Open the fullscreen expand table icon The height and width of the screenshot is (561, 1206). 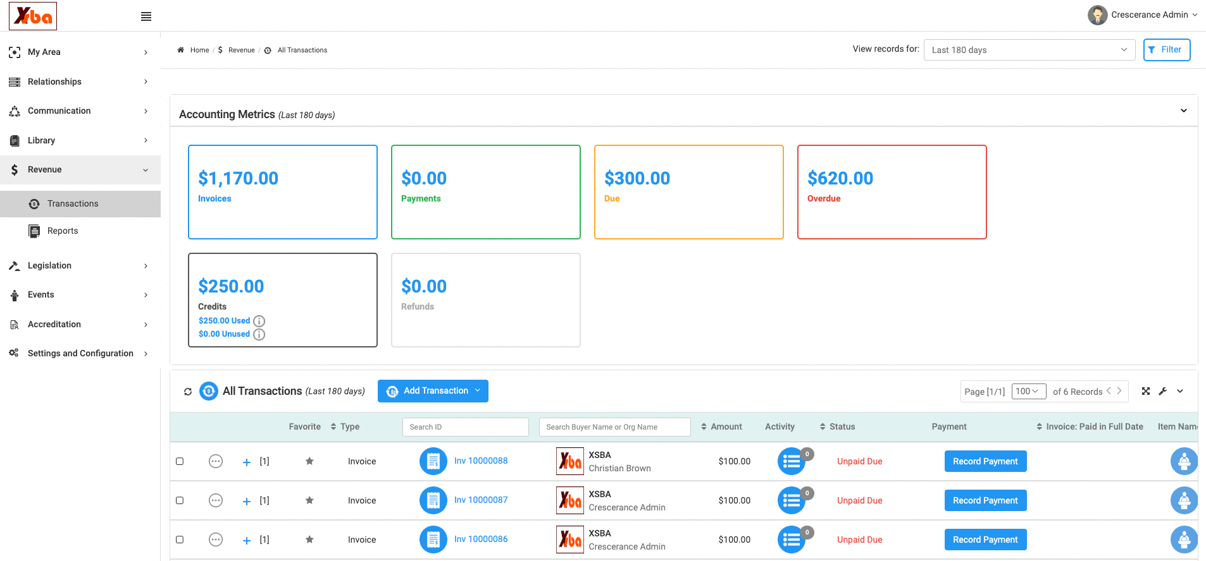point(1146,391)
